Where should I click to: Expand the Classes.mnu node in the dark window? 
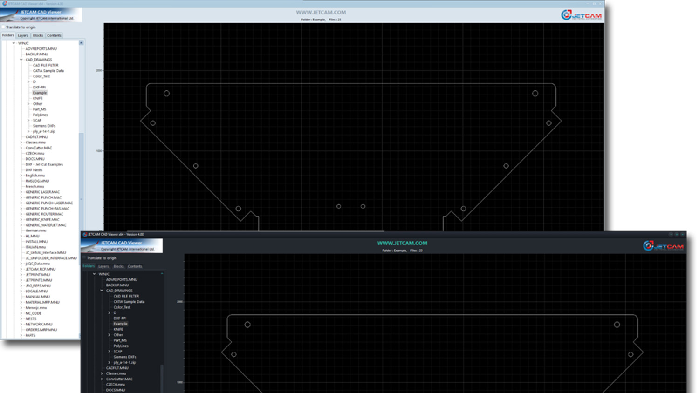coord(102,373)
